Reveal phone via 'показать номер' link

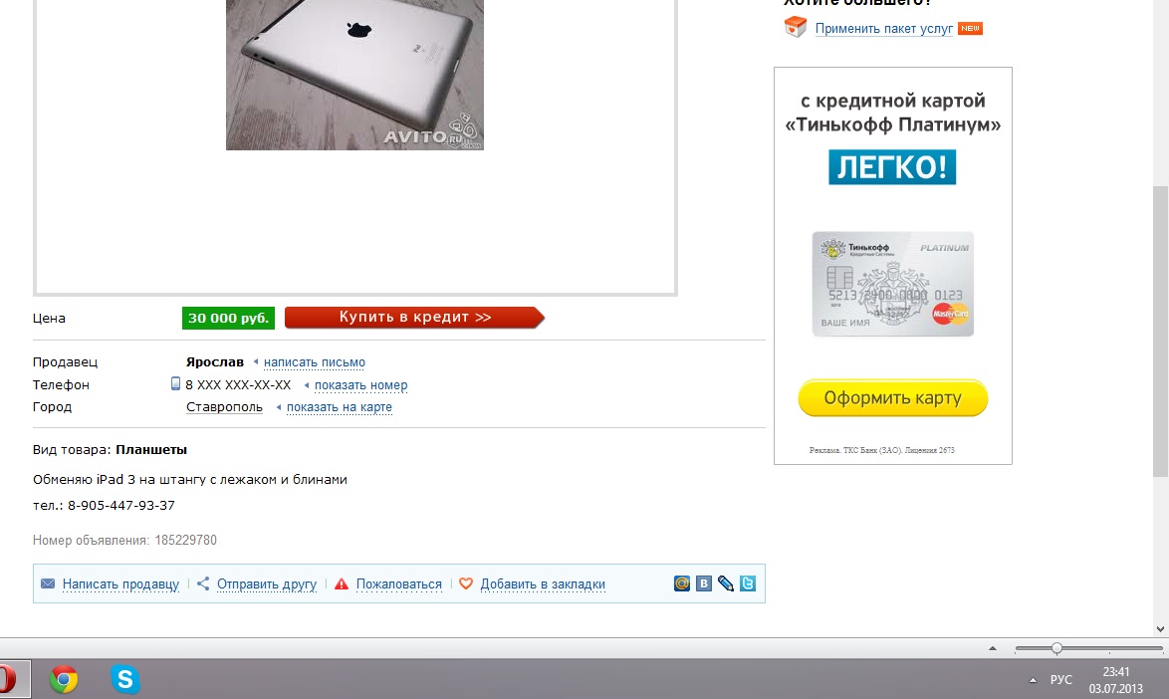[x=360, y=385]
